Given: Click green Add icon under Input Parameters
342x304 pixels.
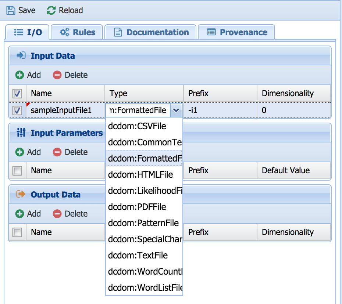Looking at the screenshot, I should click(x=19, y=152).
